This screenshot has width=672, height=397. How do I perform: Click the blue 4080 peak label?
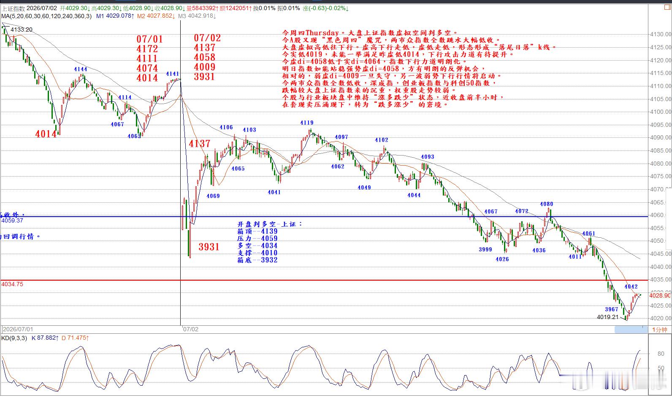pyautogui.click(x=547, y=204)
